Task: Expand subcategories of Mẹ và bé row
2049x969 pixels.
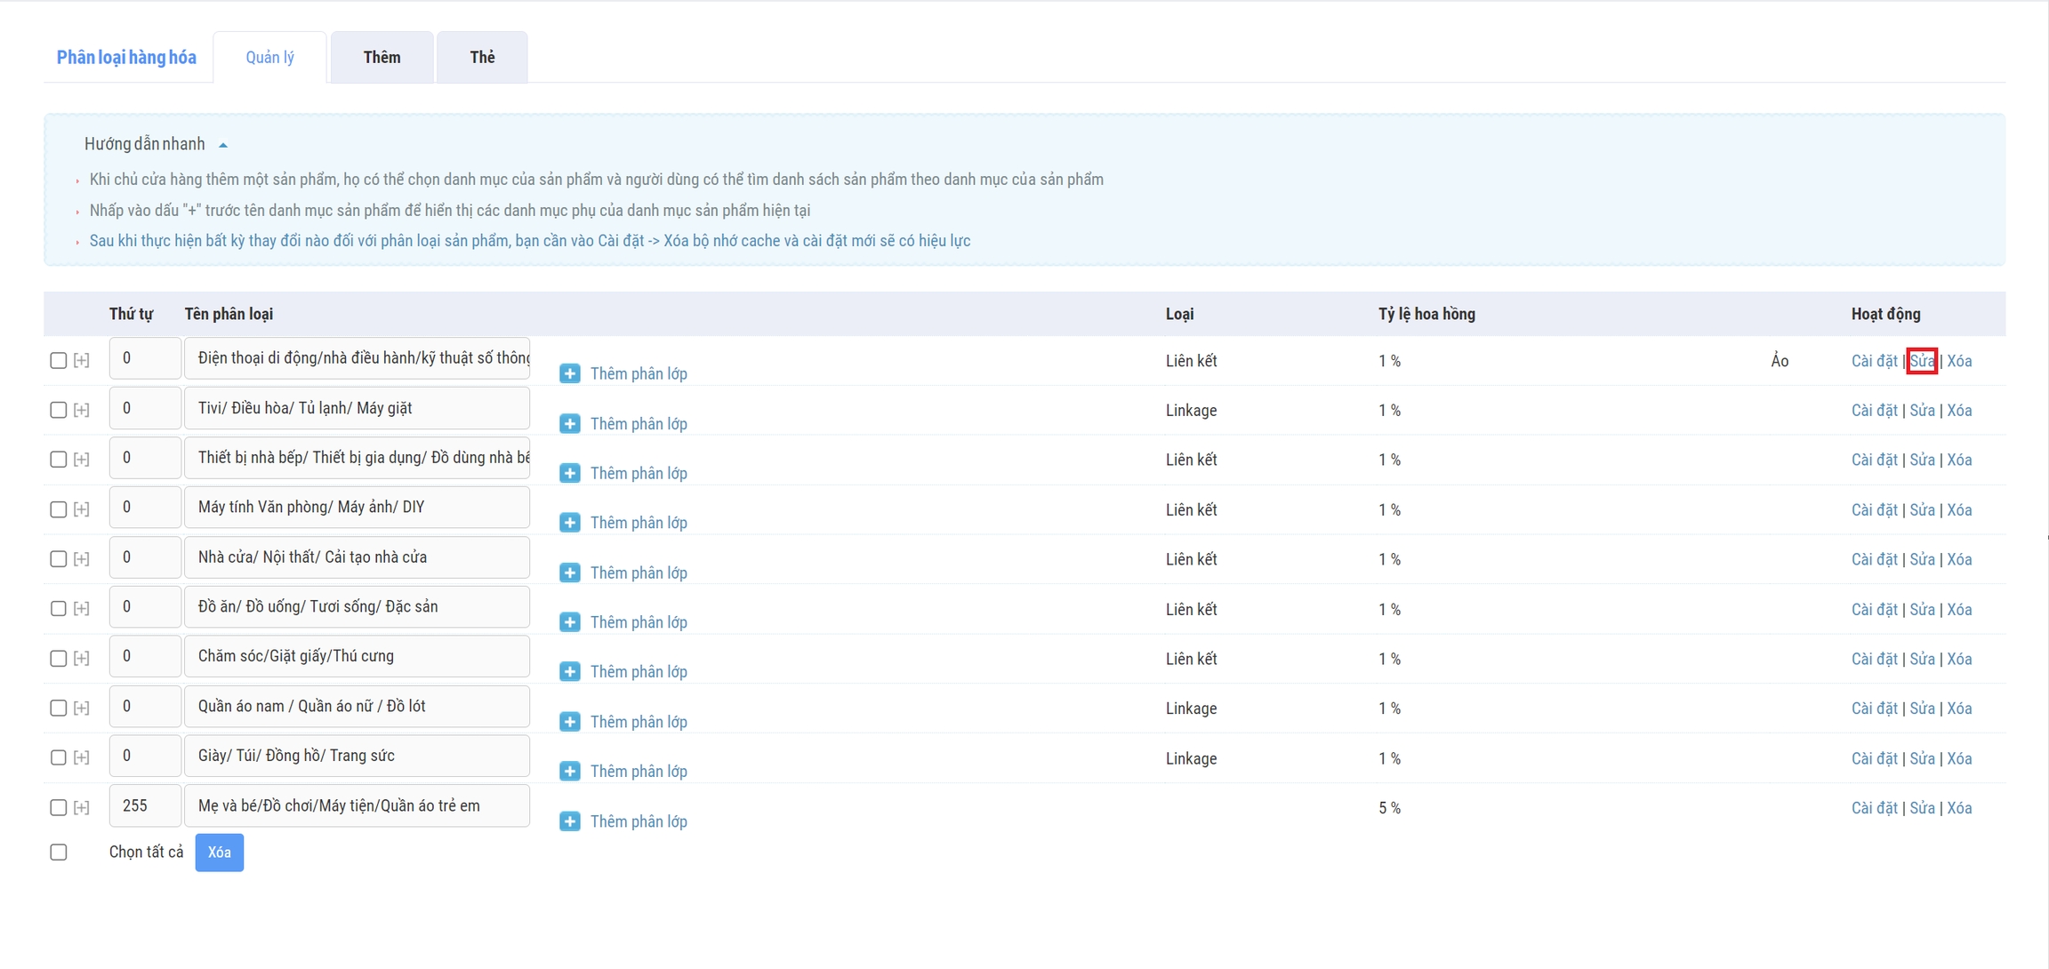Action: (x=82, y=808)
